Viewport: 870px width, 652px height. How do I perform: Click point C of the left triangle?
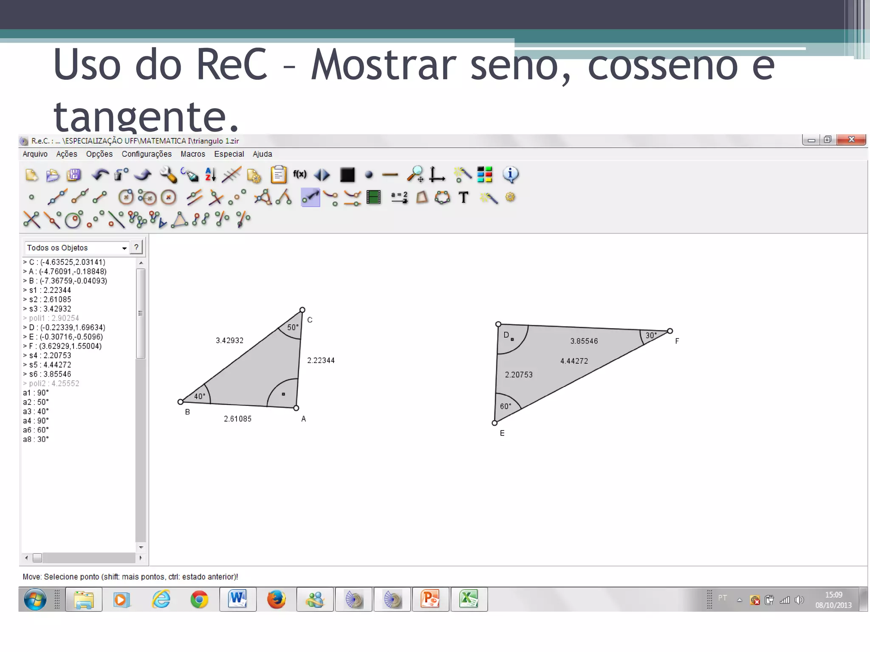(302, 310)
